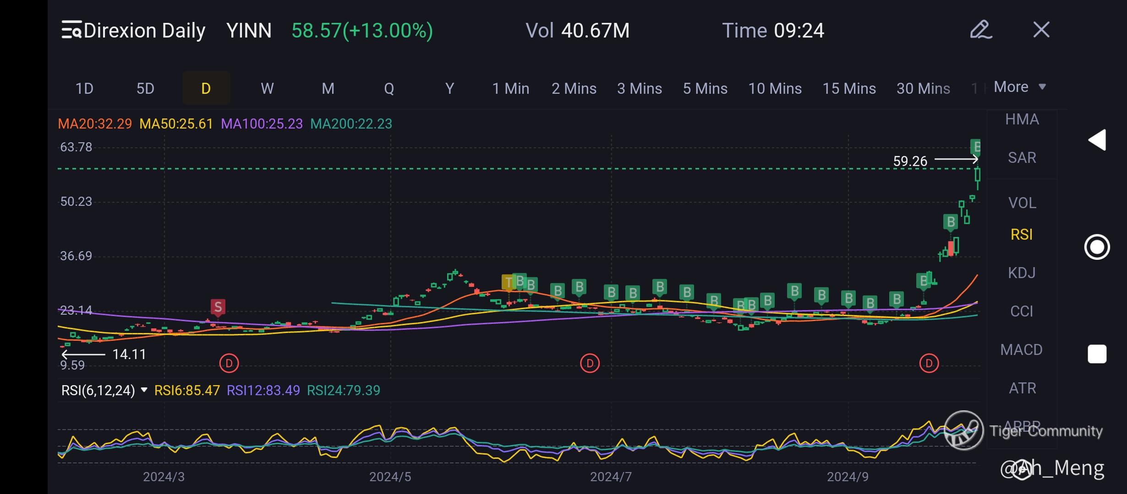Select the 5 Mins timeframe tab
1127x494 pixels.
tap(705, 88)
